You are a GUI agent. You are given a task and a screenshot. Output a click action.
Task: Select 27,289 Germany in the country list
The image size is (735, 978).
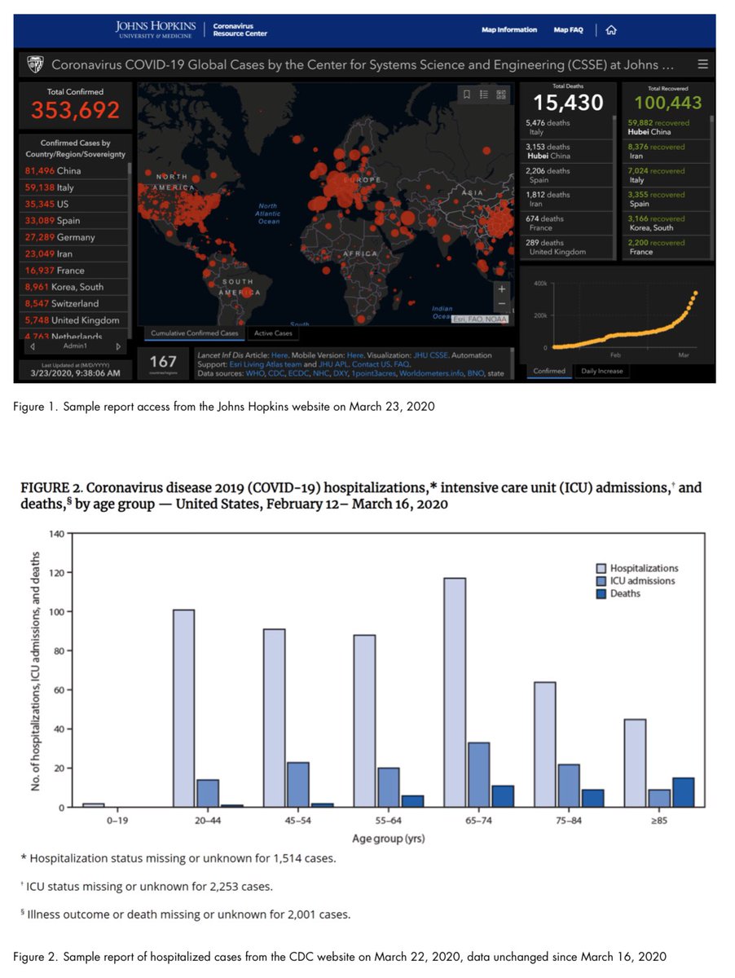click(x=74, y=237)
